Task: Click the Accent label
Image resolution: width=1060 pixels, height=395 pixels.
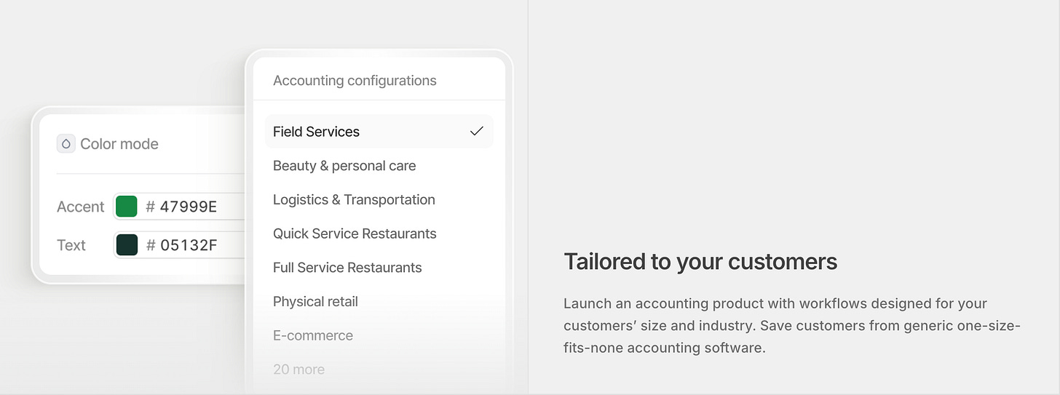Action: 81,207
